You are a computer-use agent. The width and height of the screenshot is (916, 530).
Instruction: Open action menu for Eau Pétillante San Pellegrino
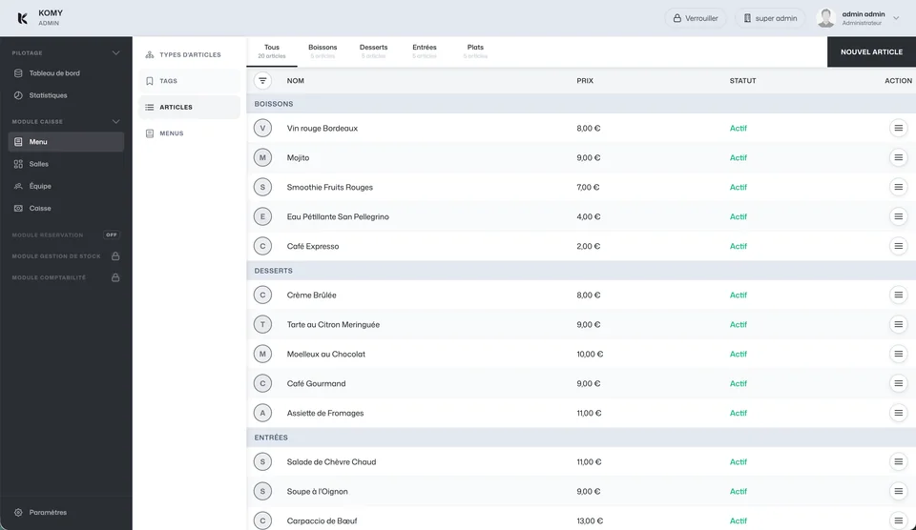pyautogui.click(x=899, y=216)
